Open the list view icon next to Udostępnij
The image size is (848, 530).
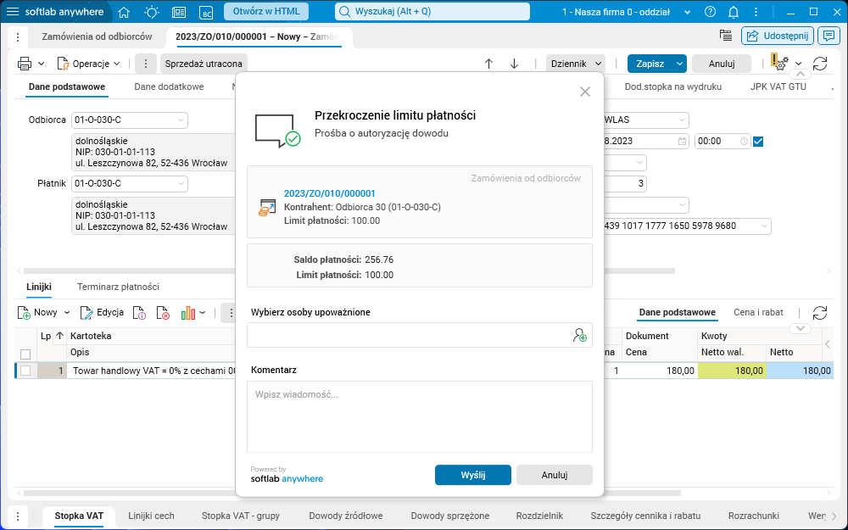pyautogui.click(x=726, y=36)
